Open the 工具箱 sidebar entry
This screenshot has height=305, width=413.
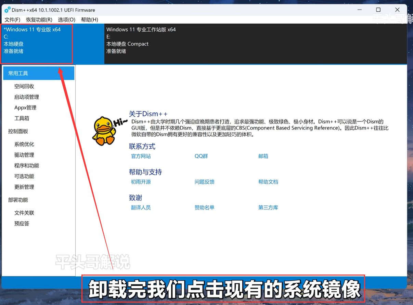(x=22, y=118)
